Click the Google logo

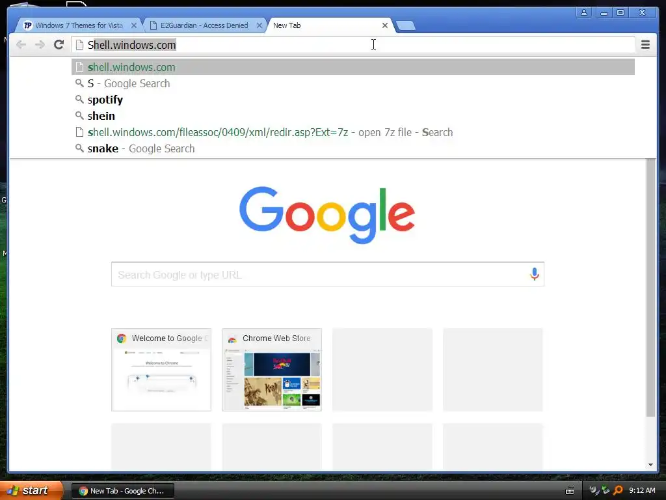pos(327,215)
